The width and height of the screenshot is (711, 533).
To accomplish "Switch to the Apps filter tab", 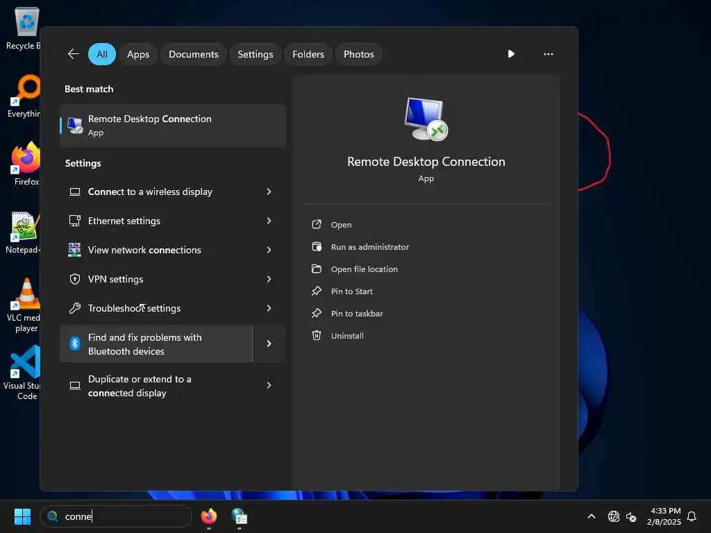I will (x=138, y=54).
